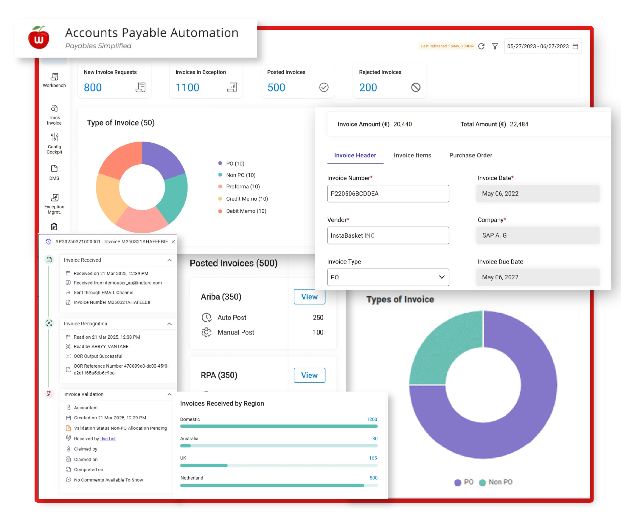Click the refresh icon near Last Refreshed
This screenshot has width=621, height=528.
coord(481,47)
